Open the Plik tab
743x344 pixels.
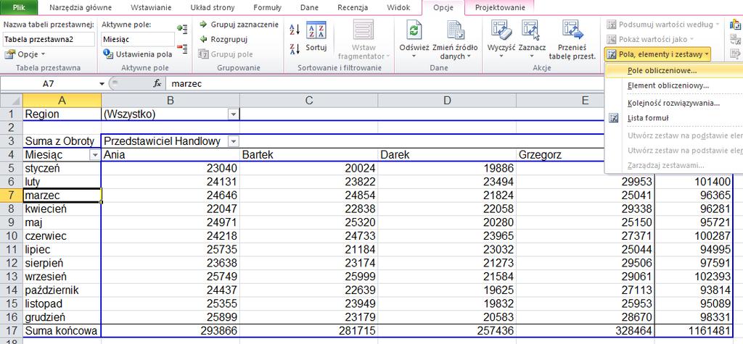tap(20, 7)
